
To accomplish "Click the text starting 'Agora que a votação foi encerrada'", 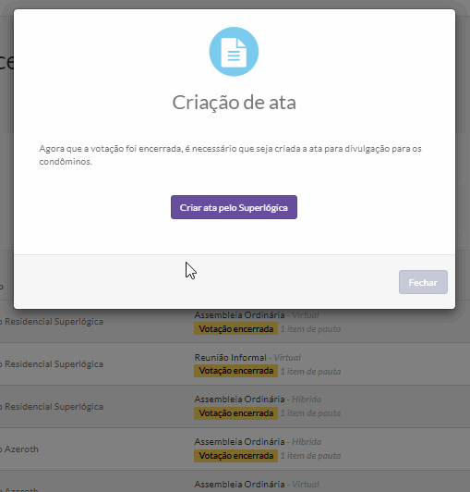I will [x=230, y=155].
